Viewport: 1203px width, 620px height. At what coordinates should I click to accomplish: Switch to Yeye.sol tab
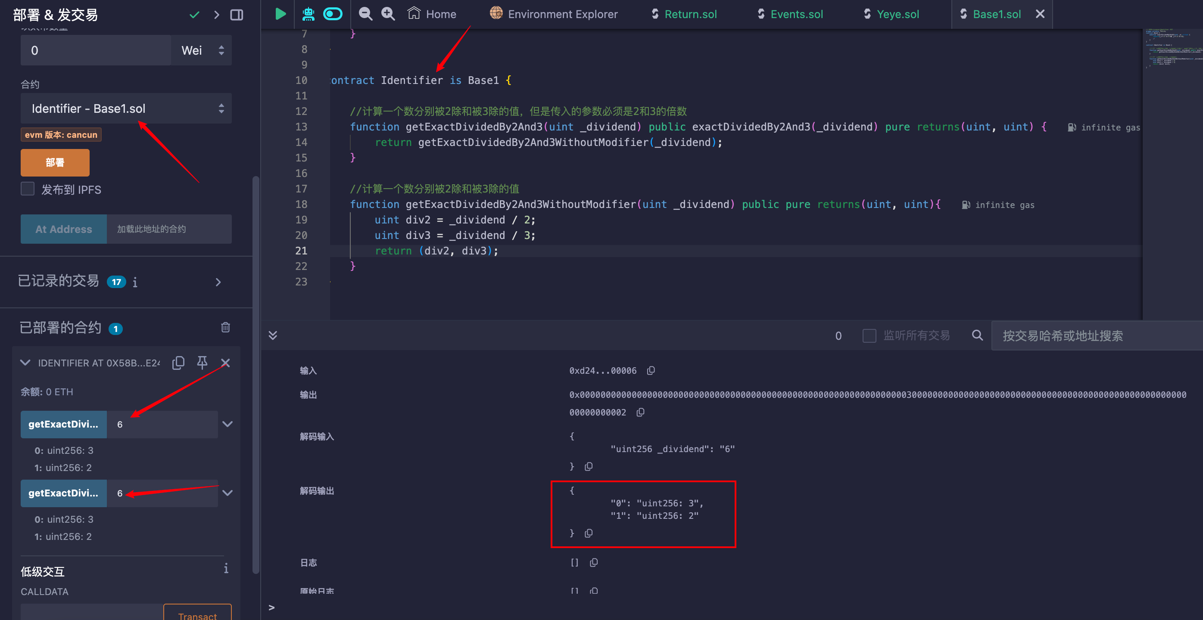891,14
